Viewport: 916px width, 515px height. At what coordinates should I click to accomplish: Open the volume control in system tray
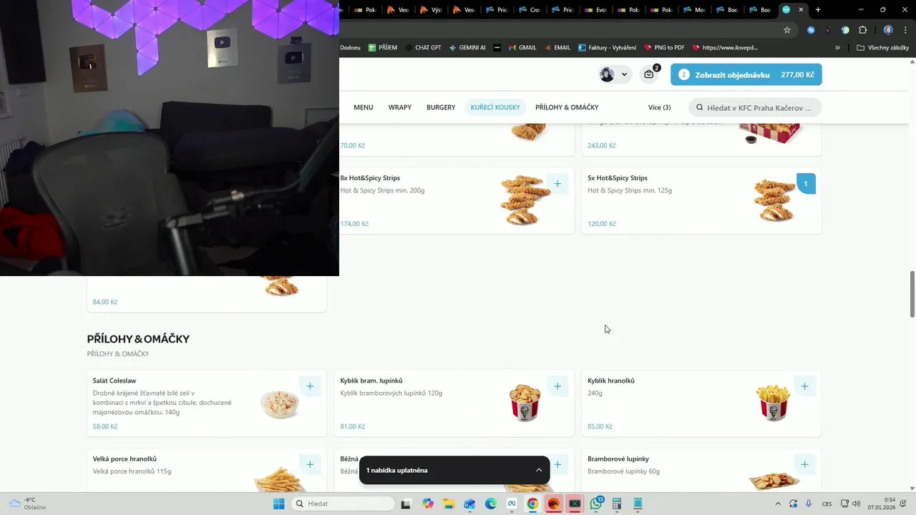coord(857,504)
